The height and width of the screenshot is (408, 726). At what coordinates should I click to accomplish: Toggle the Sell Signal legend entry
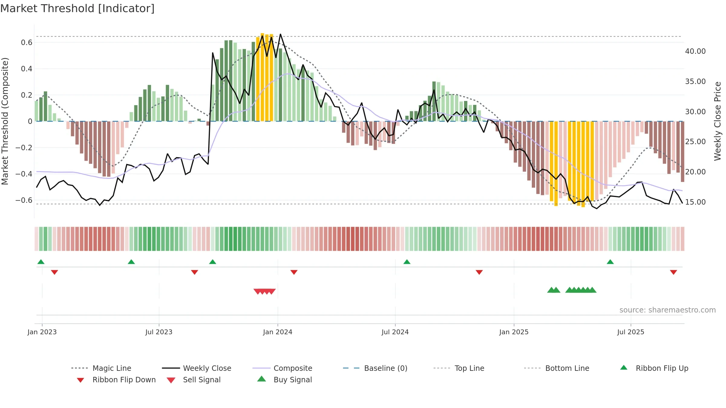[194, 380]
